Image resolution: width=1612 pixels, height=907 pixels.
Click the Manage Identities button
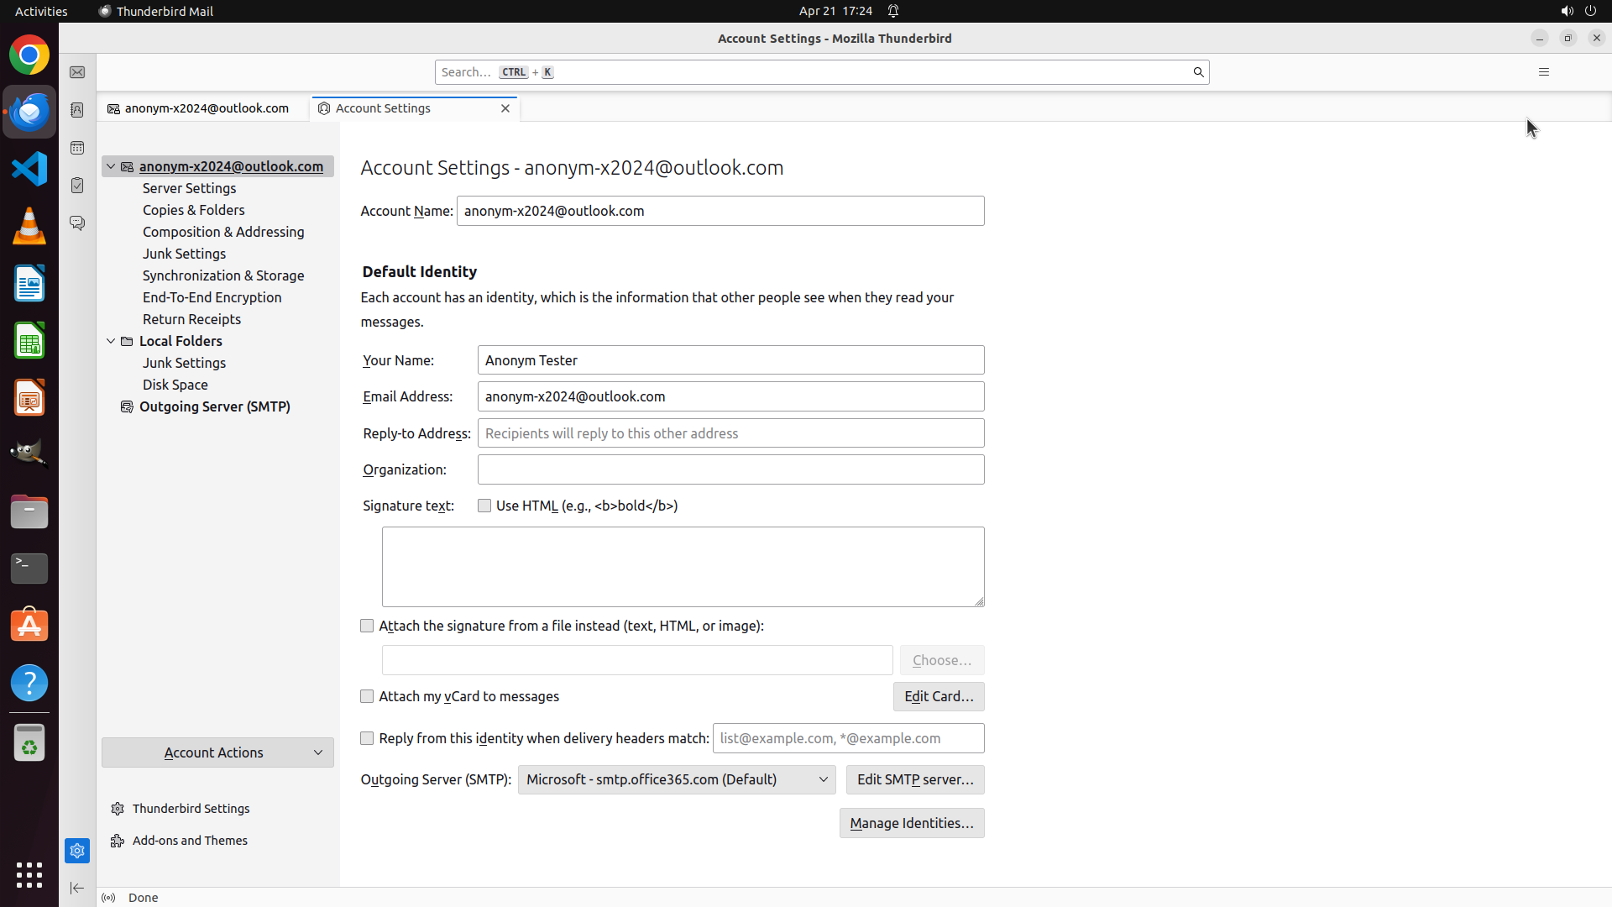911,823
